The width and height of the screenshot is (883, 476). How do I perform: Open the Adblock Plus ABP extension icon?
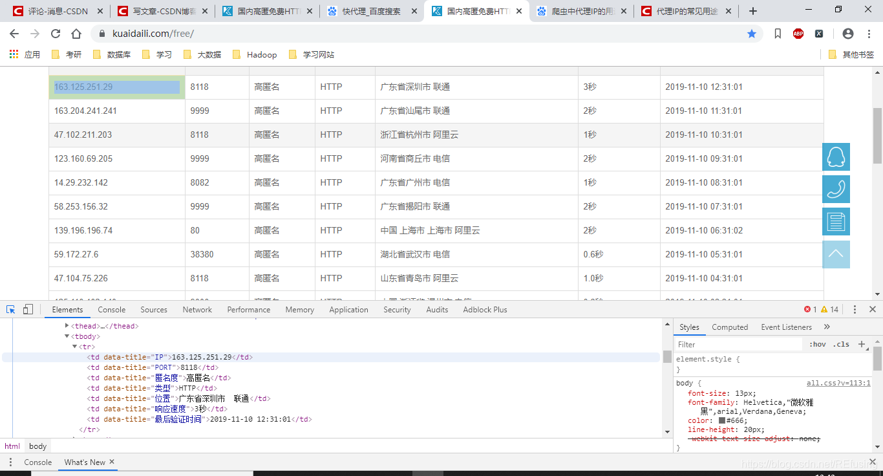(798, 34)
